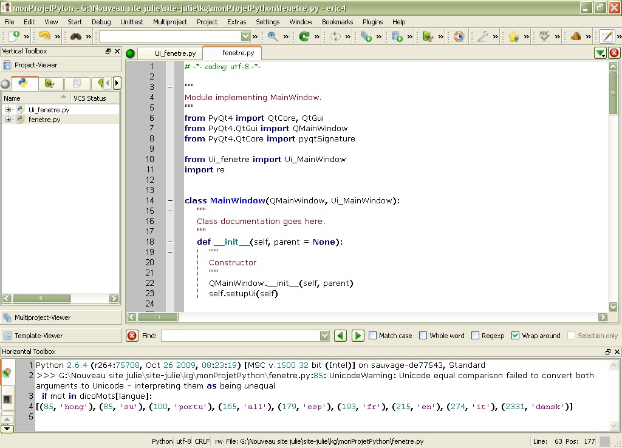Open the Bookmarks menu
This screenshot has width=622, height=448.
coord(337,22)
